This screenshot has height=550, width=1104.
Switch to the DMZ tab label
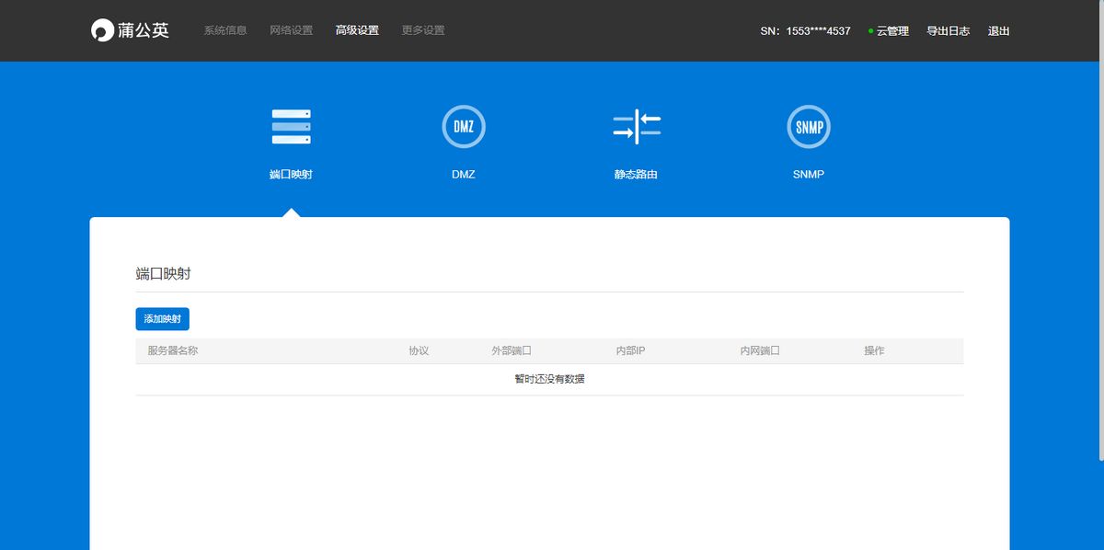pyautogui.click(x=464, y=174)
